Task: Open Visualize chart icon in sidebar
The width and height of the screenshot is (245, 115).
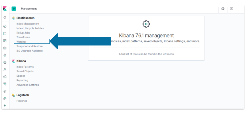Action: point(5,33)
